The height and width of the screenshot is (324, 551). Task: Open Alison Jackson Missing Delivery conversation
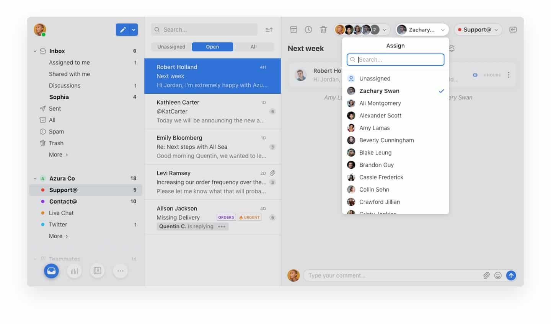212,217
